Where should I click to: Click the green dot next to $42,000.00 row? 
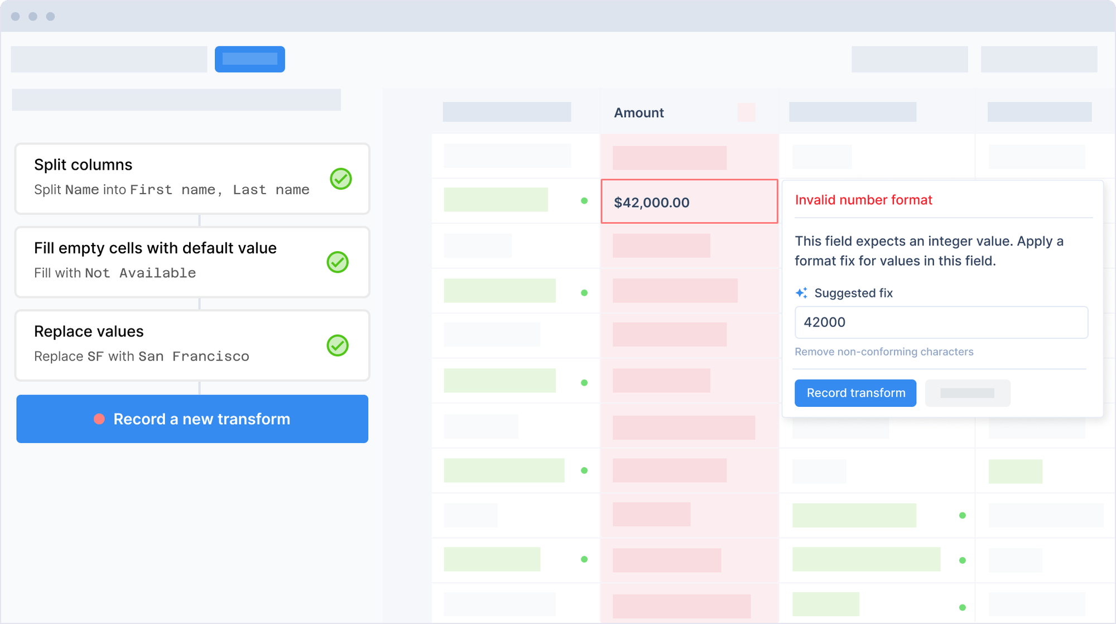coord(584,199)
